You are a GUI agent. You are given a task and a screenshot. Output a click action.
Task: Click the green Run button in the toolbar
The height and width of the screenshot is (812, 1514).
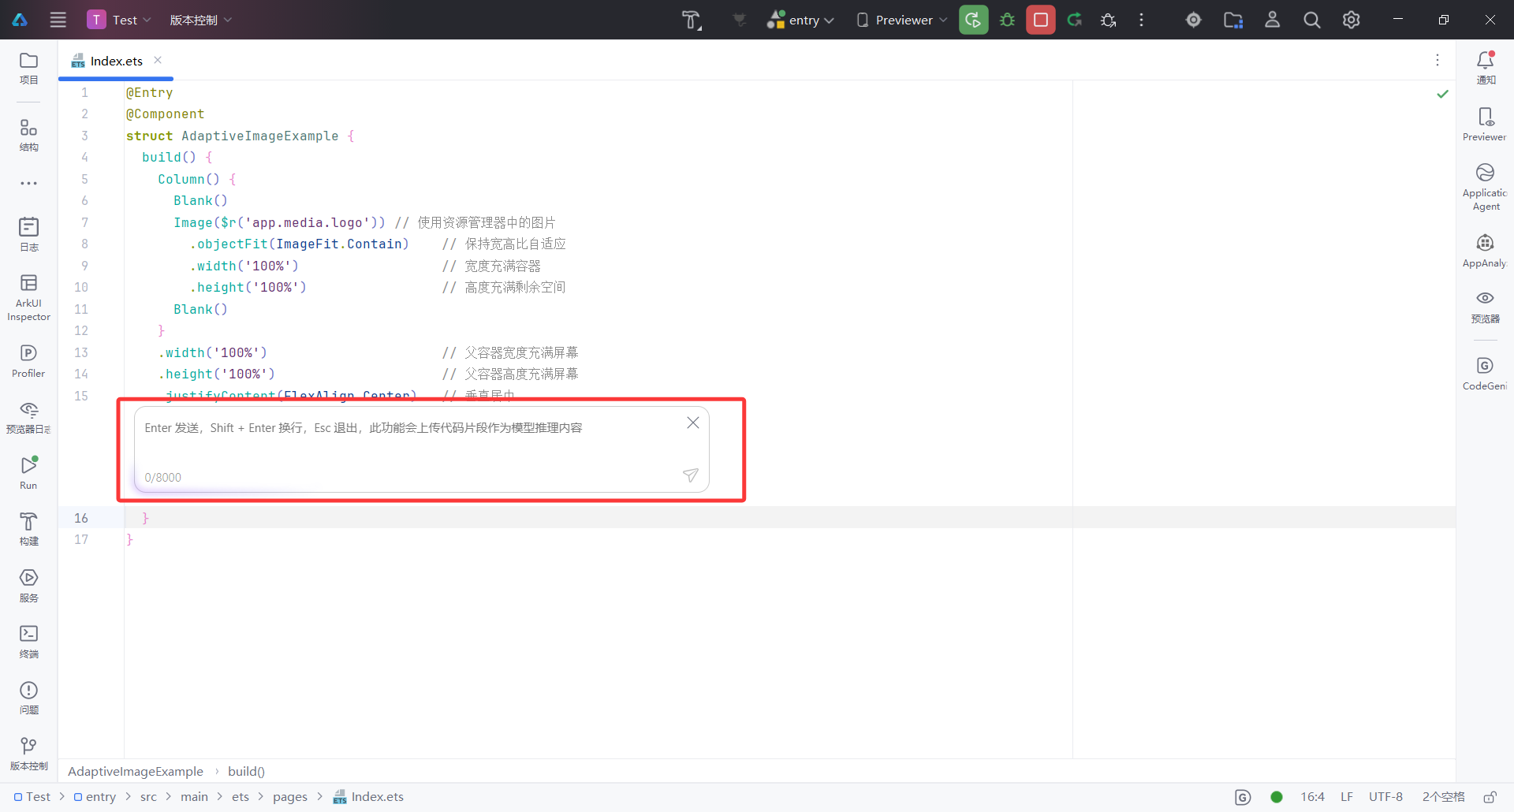click(974, 20)
